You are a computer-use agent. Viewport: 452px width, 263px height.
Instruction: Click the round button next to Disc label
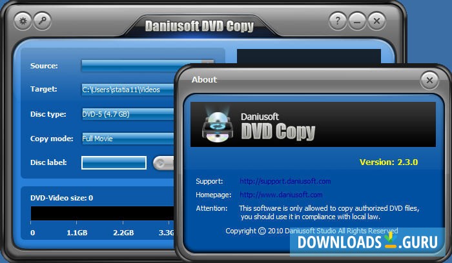163,163
